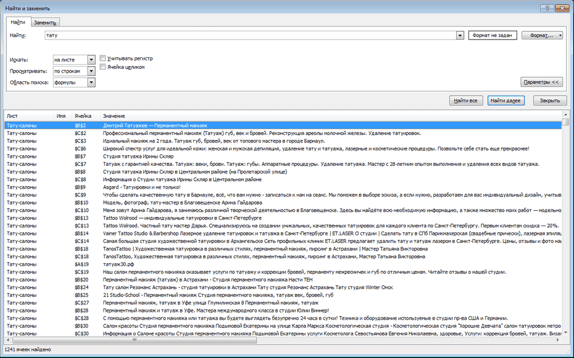Open the Формат... button menu
The image size is (574, 358).
[542, 36]
